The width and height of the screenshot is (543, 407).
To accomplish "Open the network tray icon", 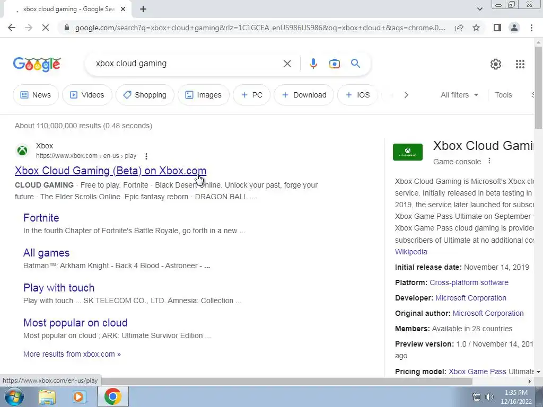I will pos(477,397).
